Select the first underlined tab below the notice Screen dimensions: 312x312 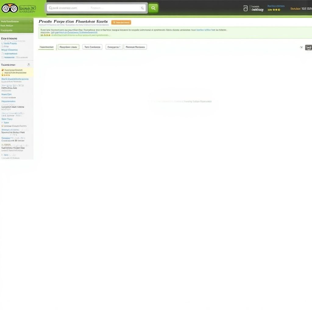pyautogui.click(x=46, y=47)
